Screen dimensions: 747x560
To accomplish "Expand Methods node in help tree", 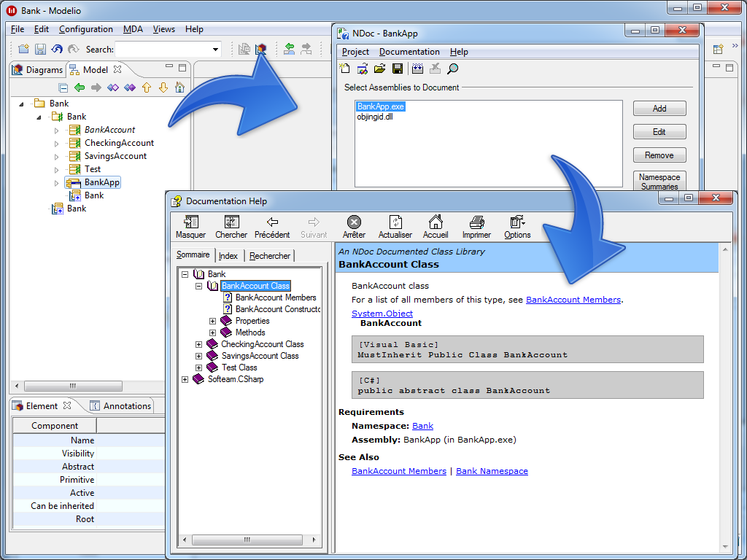I will pos(212,332).
